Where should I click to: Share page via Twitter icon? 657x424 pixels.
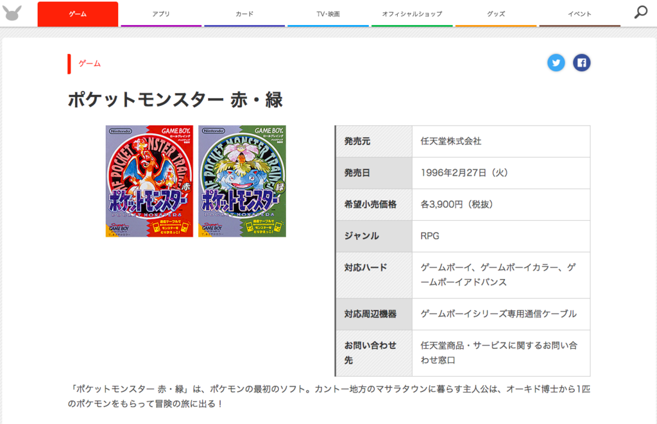click(556, 63)
